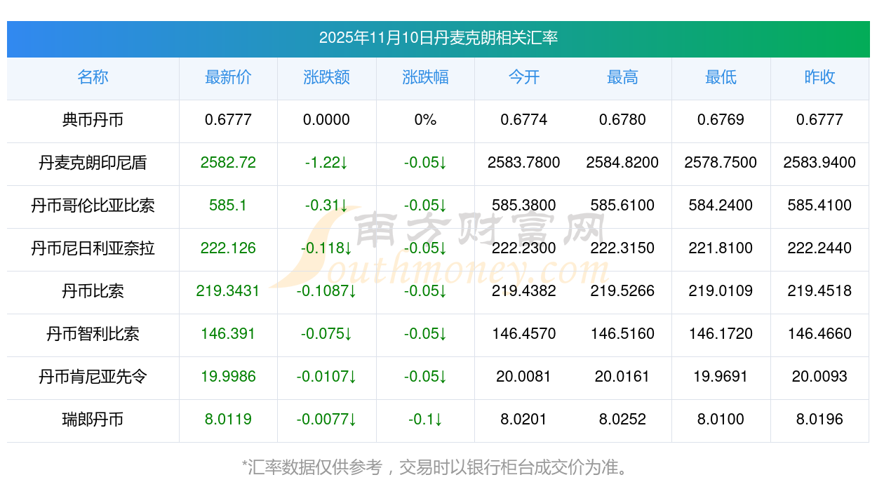Viewport: 877px width, 489px height.
Task: Select the 瑞郎丹币 row name
Action: click(x=93, y=420)
